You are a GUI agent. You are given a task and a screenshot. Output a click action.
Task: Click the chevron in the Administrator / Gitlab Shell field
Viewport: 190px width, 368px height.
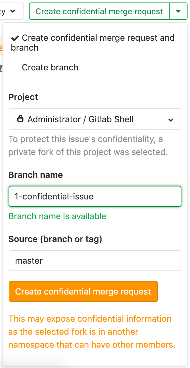tap(171, 119)
